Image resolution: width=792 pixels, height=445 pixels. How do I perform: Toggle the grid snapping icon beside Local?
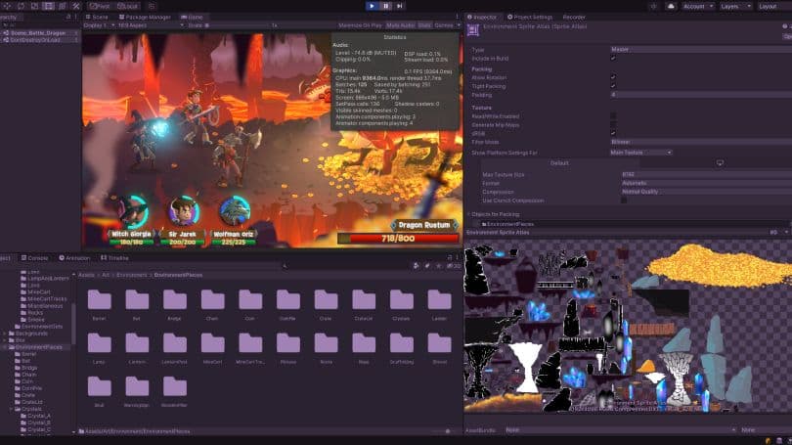click(152, 6)
